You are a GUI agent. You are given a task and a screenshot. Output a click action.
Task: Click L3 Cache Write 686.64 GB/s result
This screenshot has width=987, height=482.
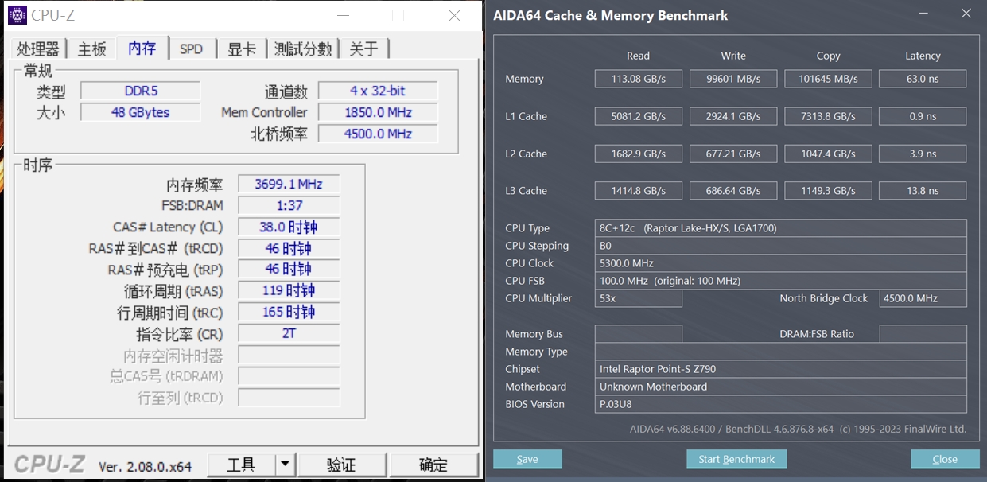pyautogui.click(x=733, y=191)
